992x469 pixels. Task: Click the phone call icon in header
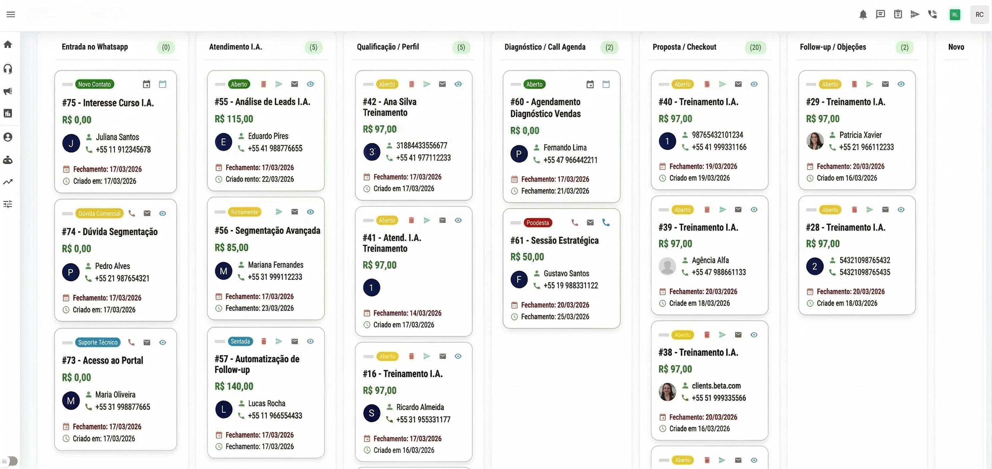(x=932, y=15)
